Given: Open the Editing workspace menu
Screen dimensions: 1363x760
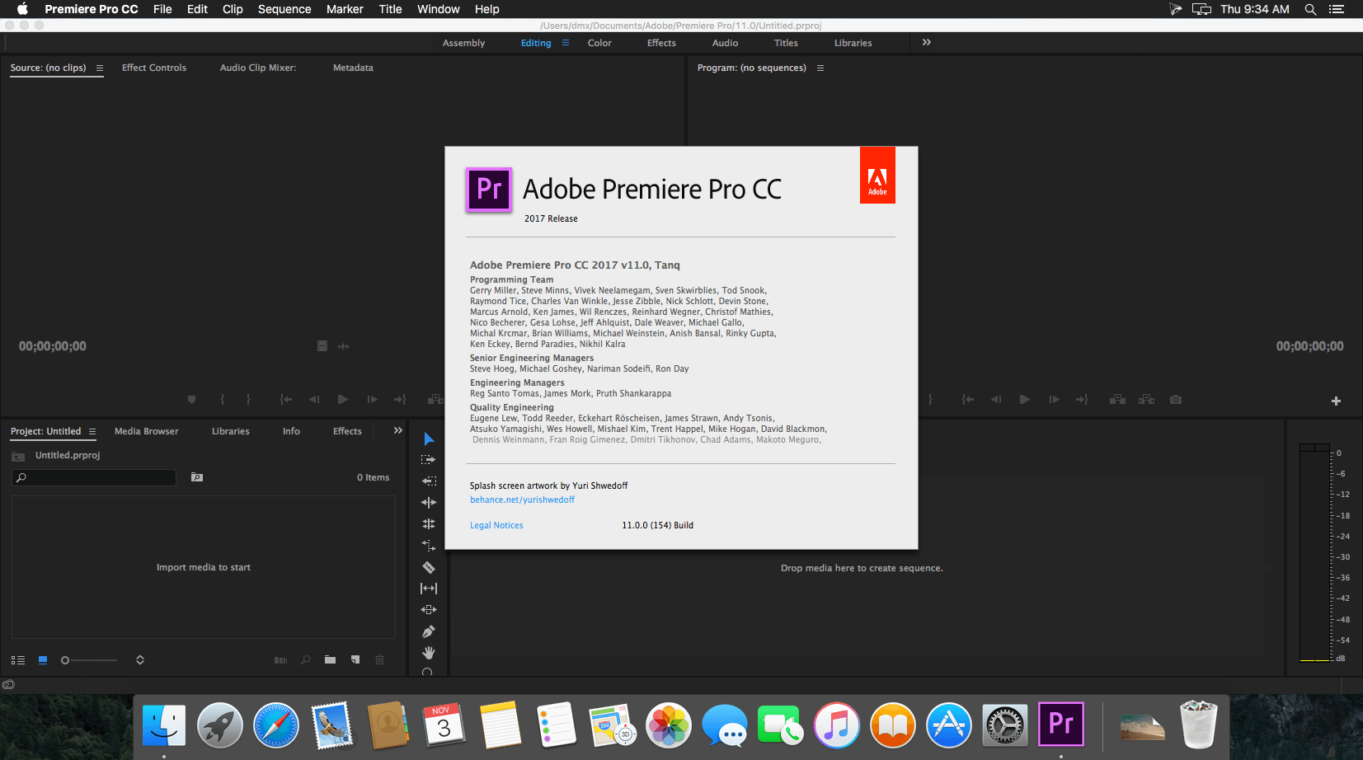Looking at the screenshot, I should click(566, 43).
